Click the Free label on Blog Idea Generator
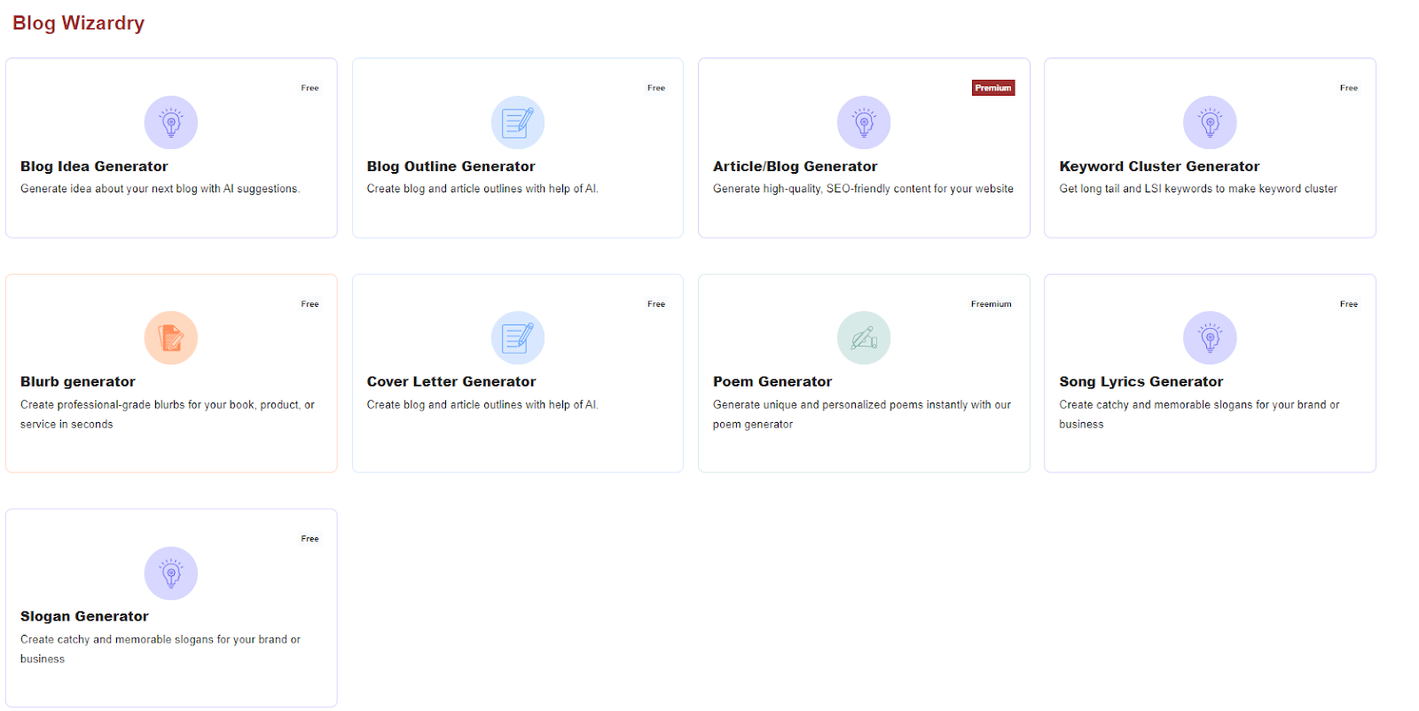1419x711 pixels. [x=310, y=88]
